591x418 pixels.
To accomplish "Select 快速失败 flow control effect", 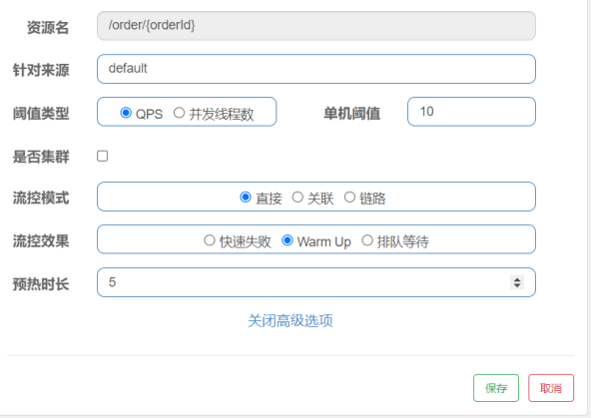I will pos(210,240).
